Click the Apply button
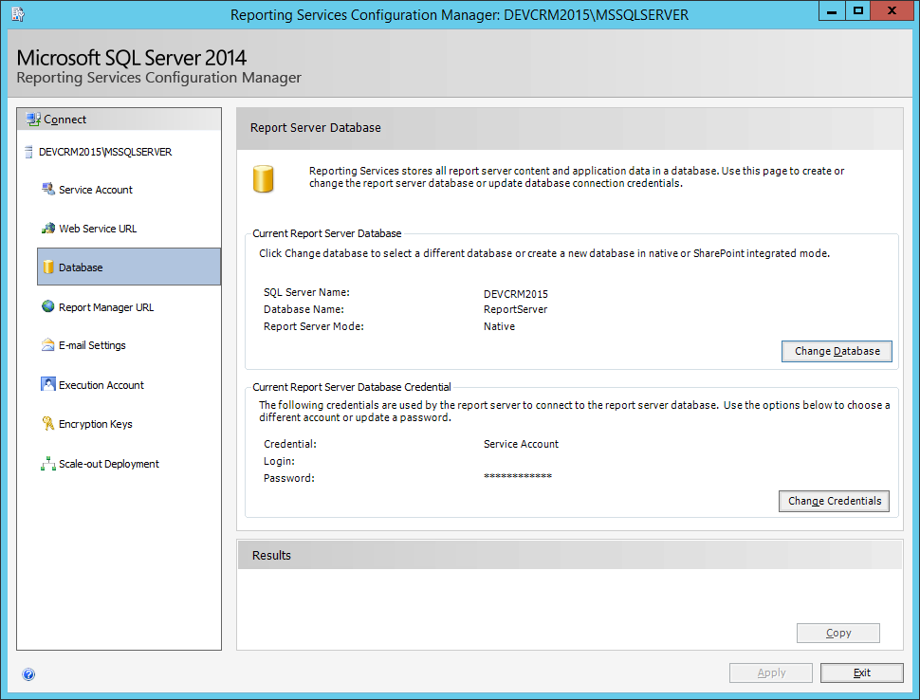 coord(771,673)
